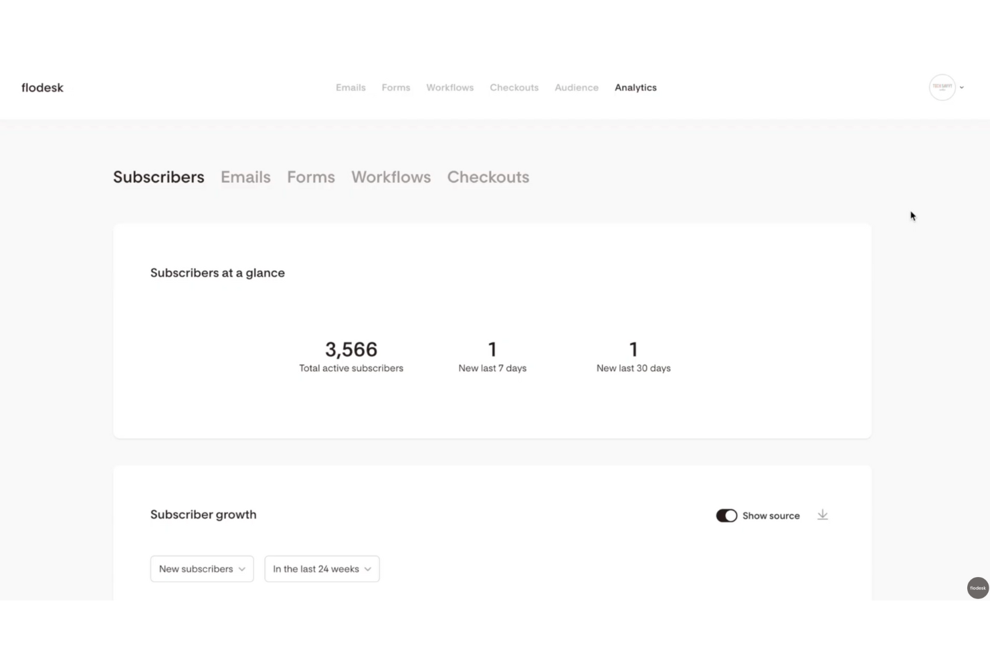Open the account profile avatar
Image resolution: width=990 pixels, height=660 pixels.
tap(942, 87)
